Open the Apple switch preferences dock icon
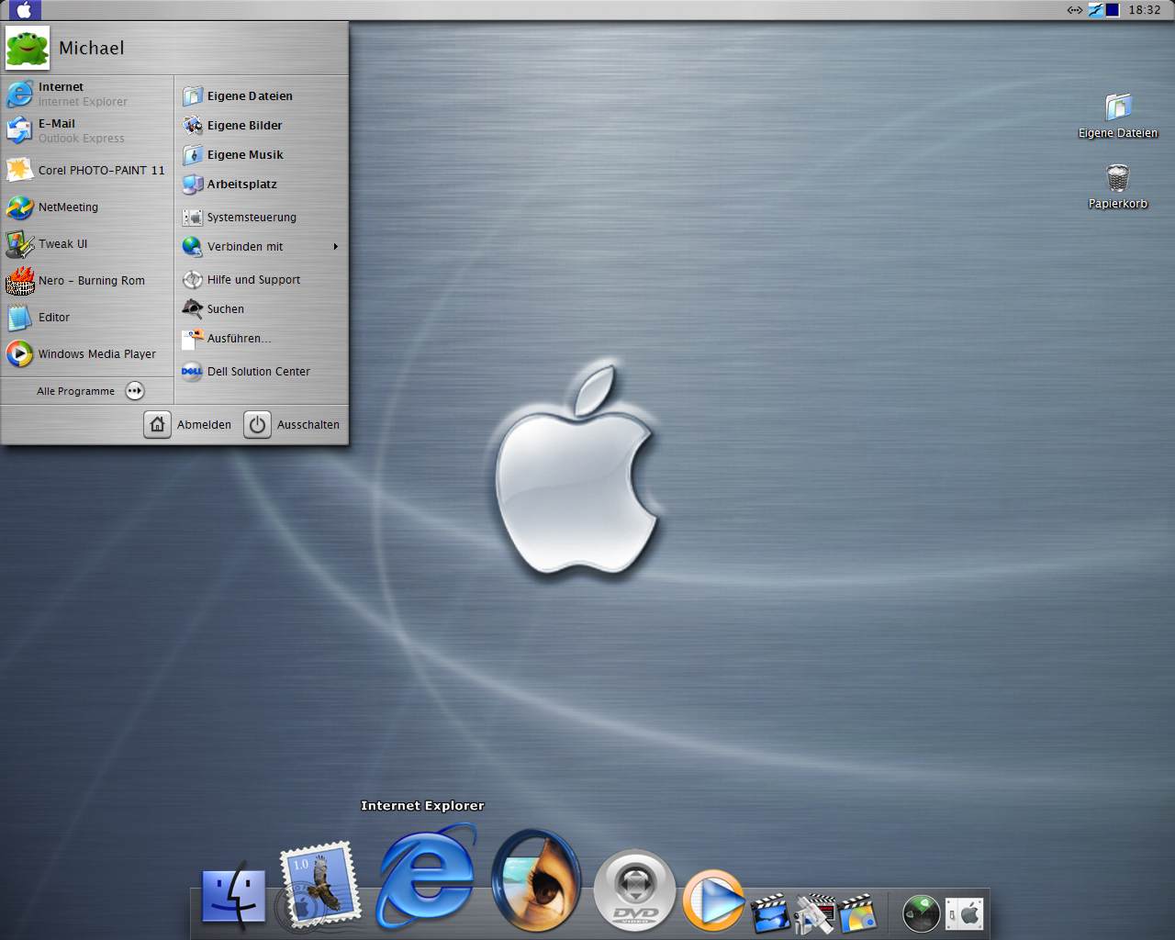Viewport: 1175px width, 940px height. click(x=965, y=913)
